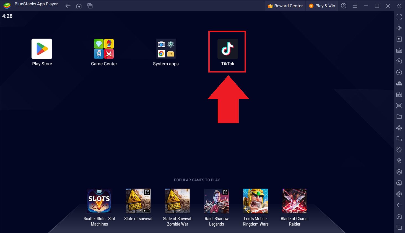405x233 pixels.
Task: Launch Scatter Slots - Slot Machines game
Action: 99,208
